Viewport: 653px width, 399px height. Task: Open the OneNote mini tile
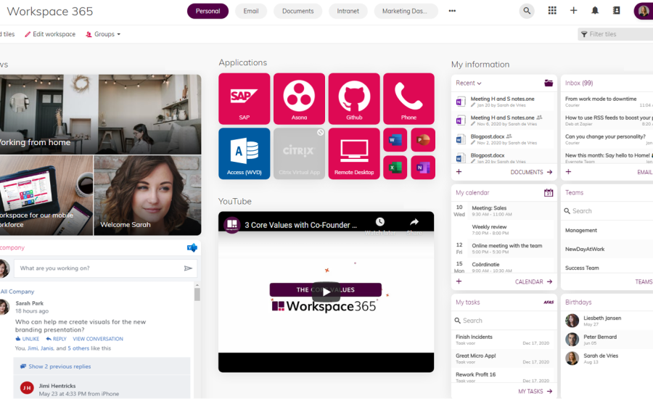(423, 168)
